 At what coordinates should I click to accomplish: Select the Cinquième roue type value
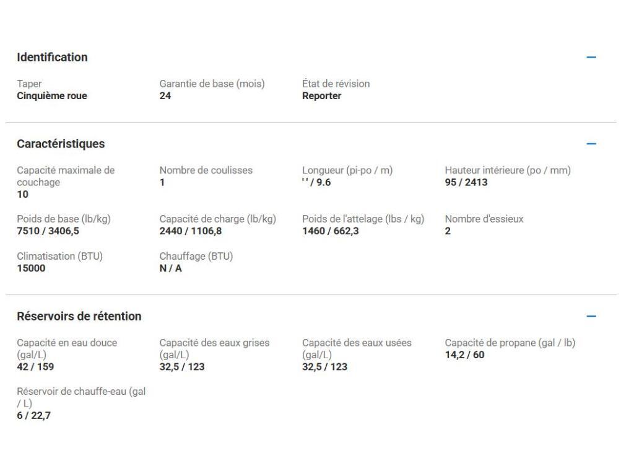tap(52, 96)
